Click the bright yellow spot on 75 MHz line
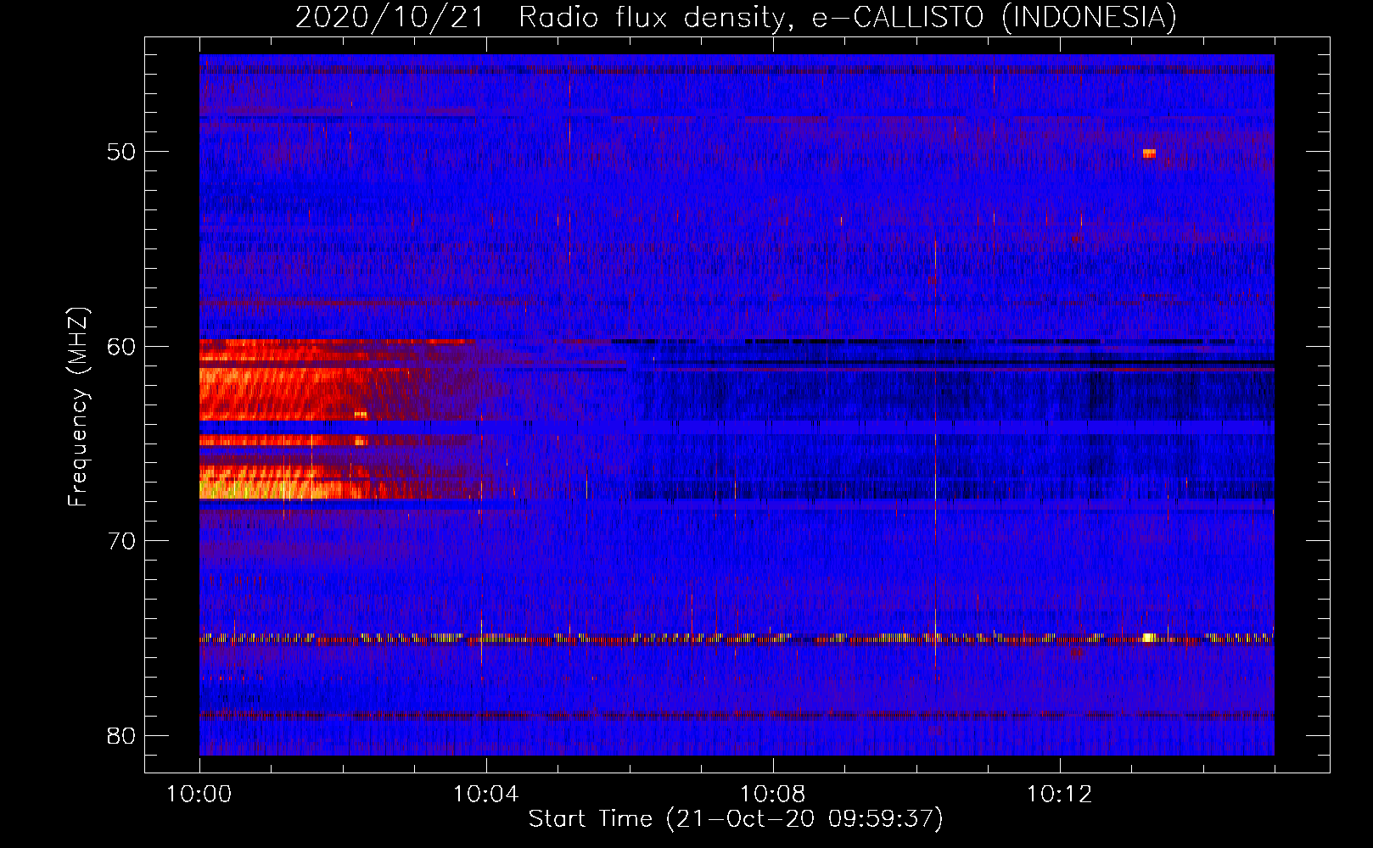This screenshot has width=1373, height=848. (1149, 638)
